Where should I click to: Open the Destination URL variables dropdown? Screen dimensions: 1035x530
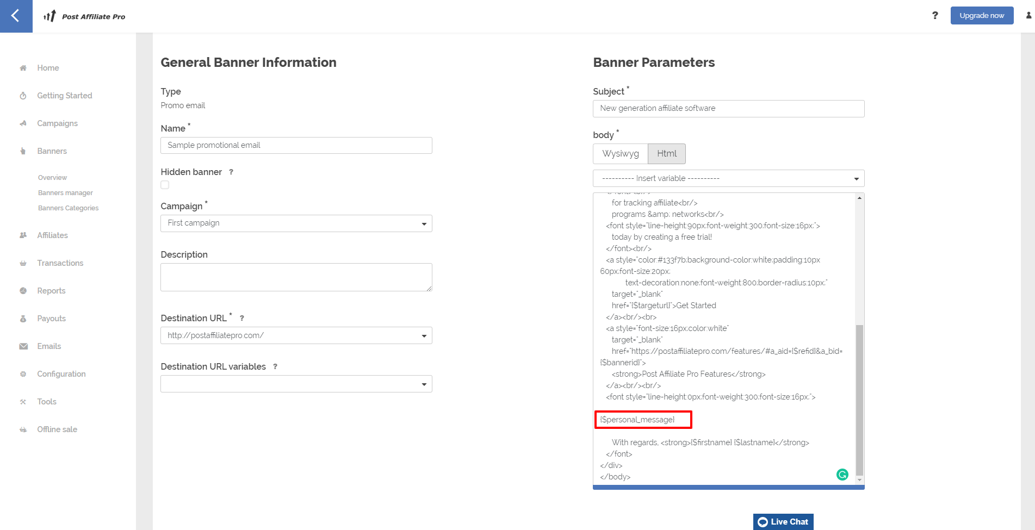[x=296, y=384]
